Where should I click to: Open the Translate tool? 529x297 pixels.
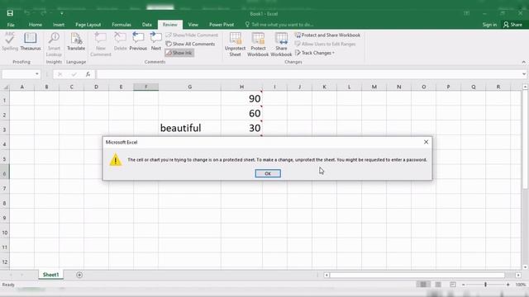[76, 41]
